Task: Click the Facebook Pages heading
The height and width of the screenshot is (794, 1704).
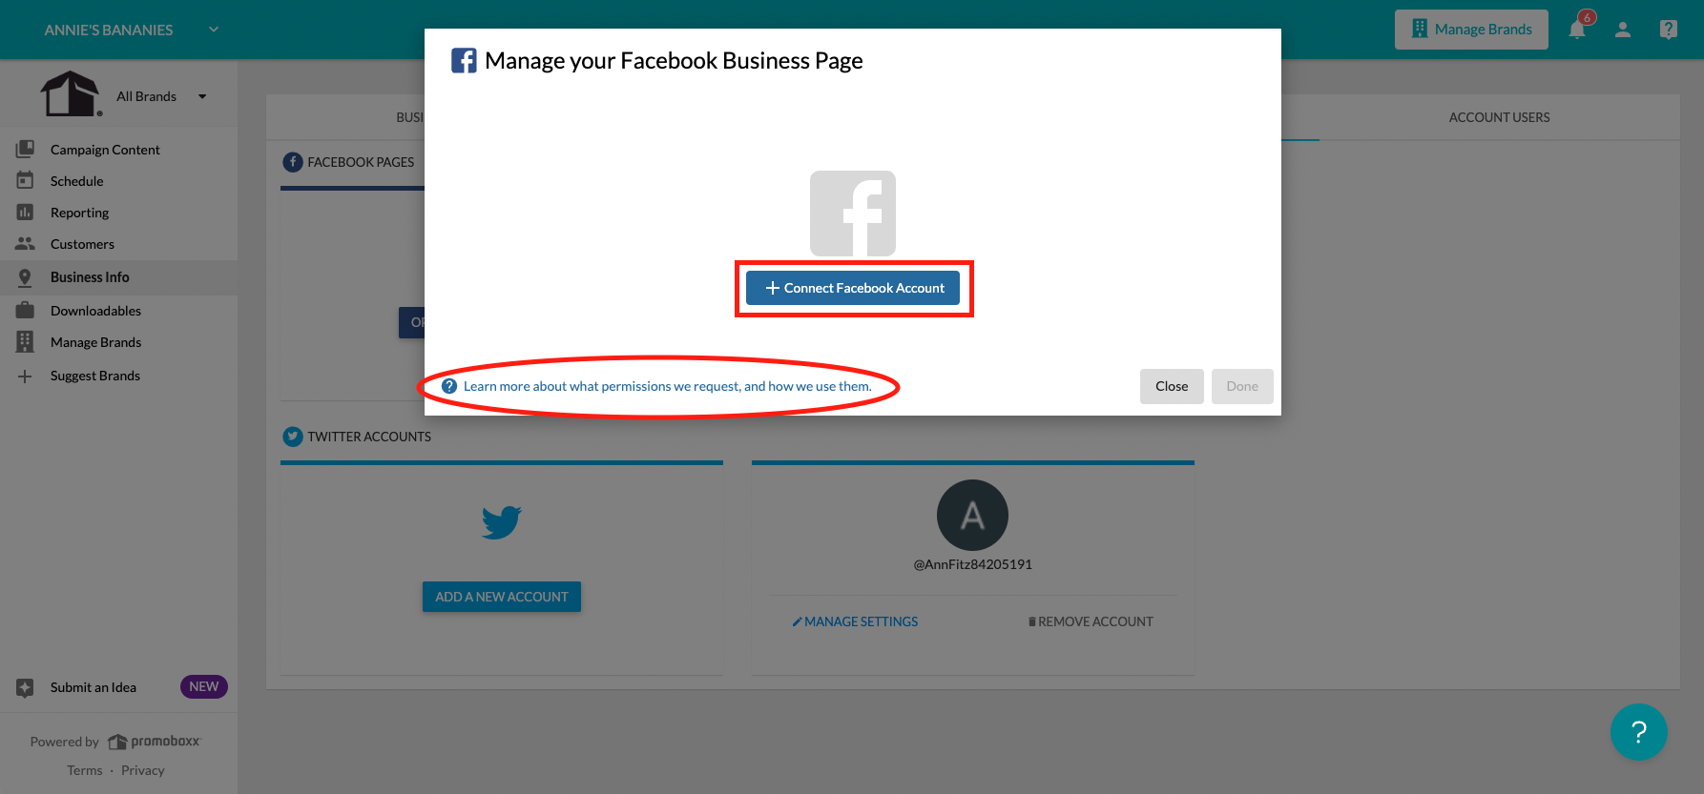Action: pos(361,162)
